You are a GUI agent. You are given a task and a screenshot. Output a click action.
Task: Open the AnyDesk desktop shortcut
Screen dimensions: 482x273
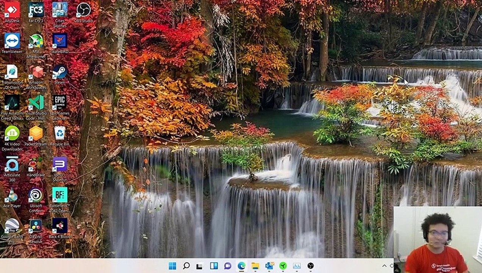click(12, 13)
